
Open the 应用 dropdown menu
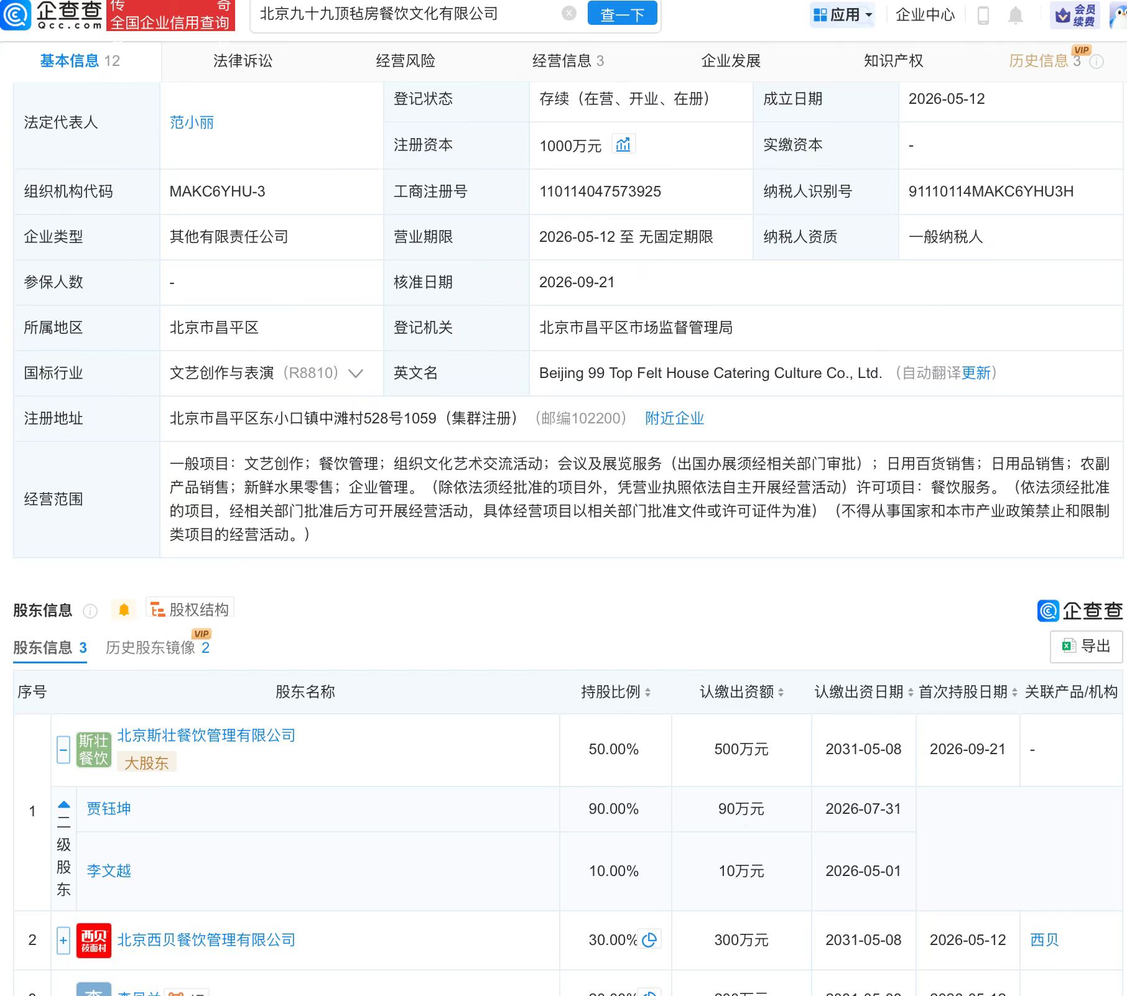pos(843,14)
